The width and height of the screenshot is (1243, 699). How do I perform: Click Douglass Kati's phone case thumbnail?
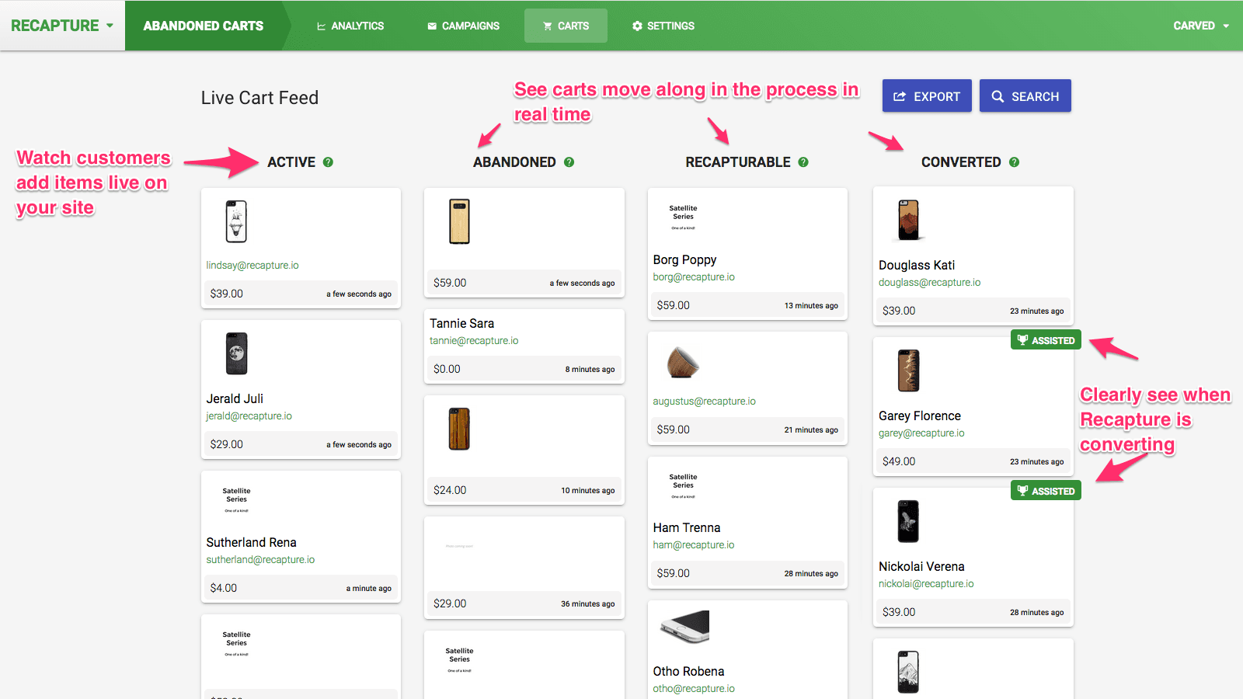click(908, 220)
